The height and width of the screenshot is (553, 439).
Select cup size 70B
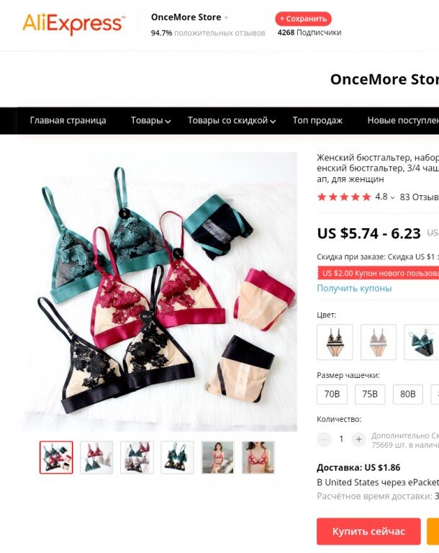point(332,394)
